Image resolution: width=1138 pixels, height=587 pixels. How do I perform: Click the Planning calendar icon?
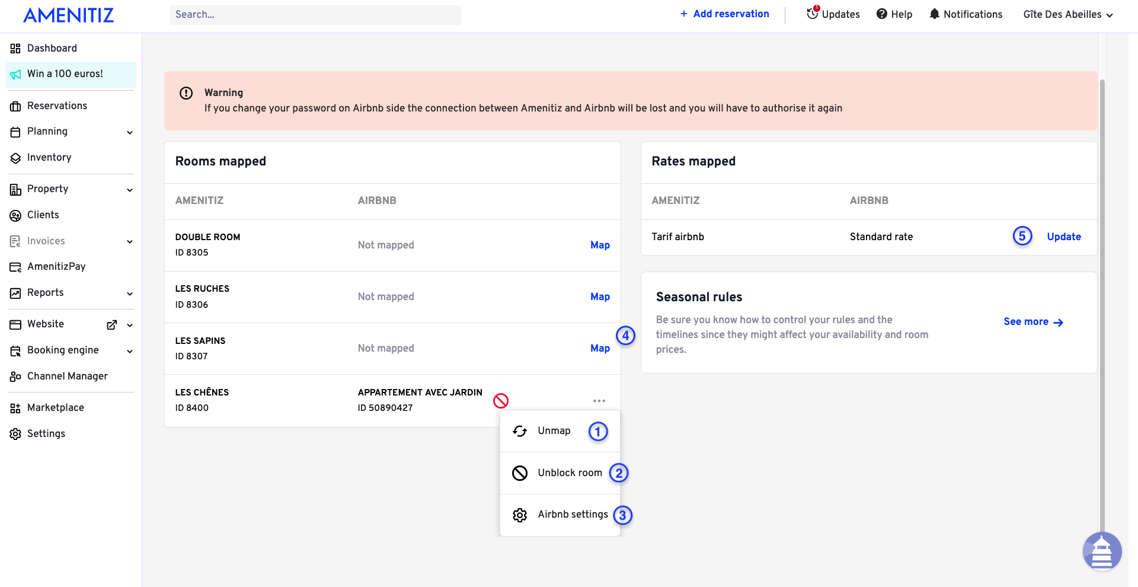point(15,132)
